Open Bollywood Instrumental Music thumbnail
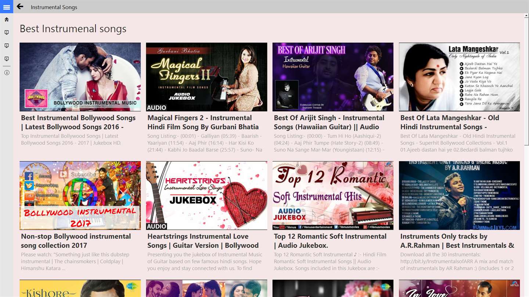This screenshot has width=529, height=297. pyautogui.click(x=80, y=77)
